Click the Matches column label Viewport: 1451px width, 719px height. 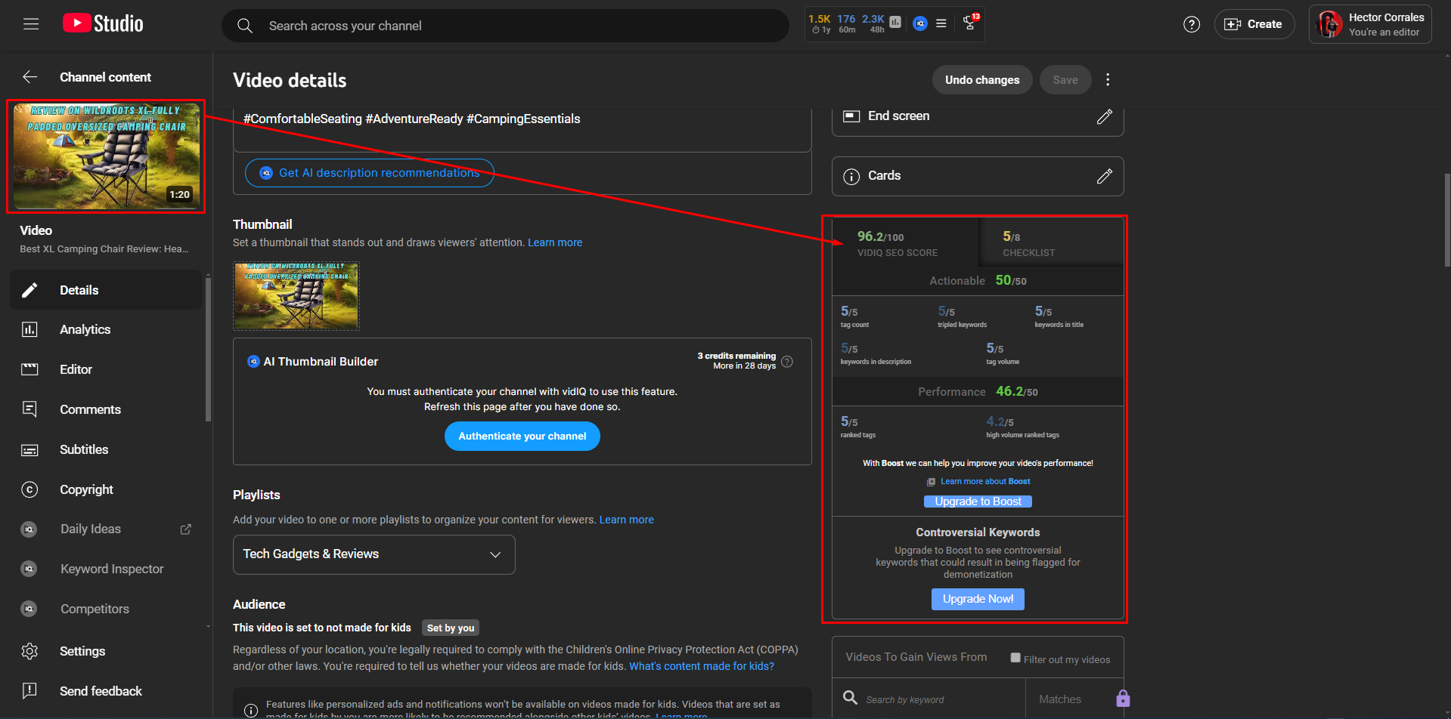click(x=1060, y=699)
